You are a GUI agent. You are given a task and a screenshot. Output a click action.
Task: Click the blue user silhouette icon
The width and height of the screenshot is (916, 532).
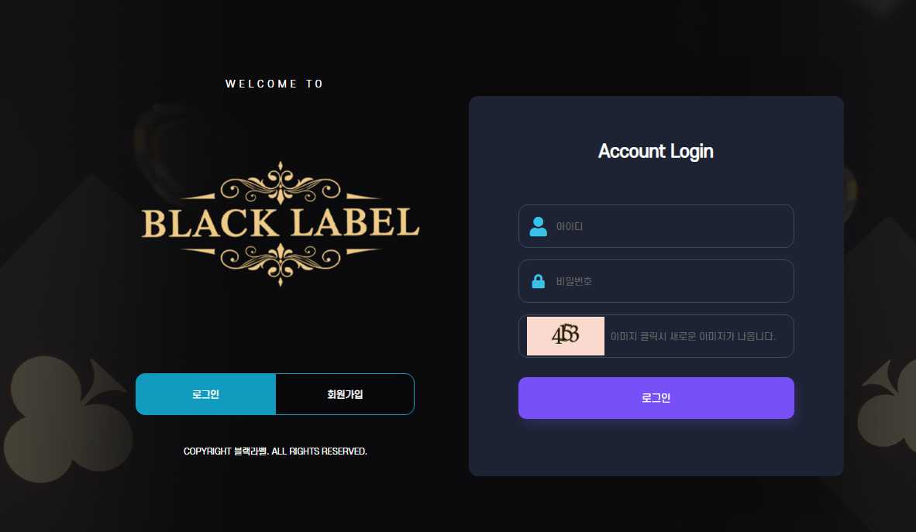(x=538, y=227)
